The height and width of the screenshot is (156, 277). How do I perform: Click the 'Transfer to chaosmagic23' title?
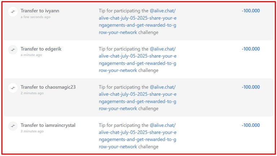pos(48,87)
